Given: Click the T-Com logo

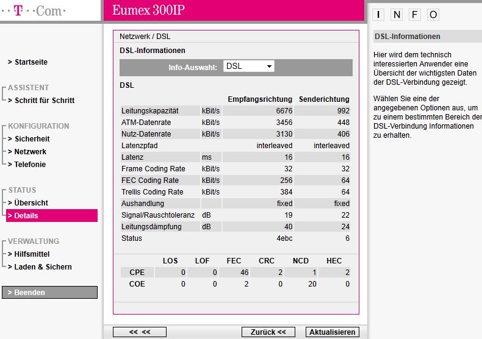Looking at the screenshot, I should (x=33, y=11).
